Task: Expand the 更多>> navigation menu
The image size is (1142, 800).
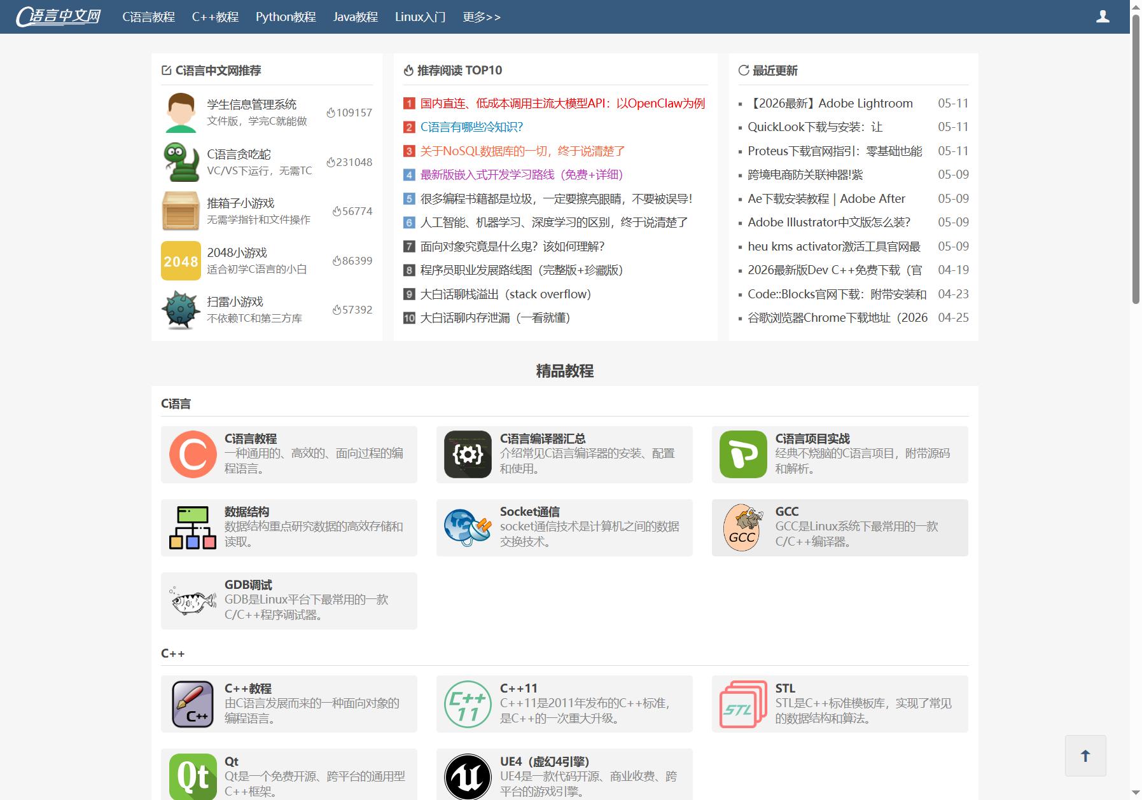Action: (482, 17)
